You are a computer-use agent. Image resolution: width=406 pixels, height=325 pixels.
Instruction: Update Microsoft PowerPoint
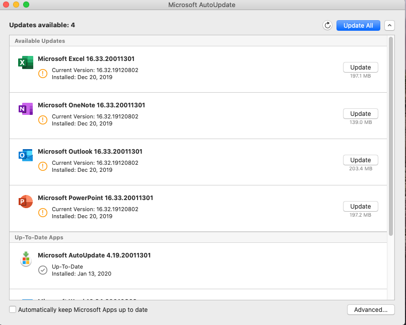coord(361,207)
